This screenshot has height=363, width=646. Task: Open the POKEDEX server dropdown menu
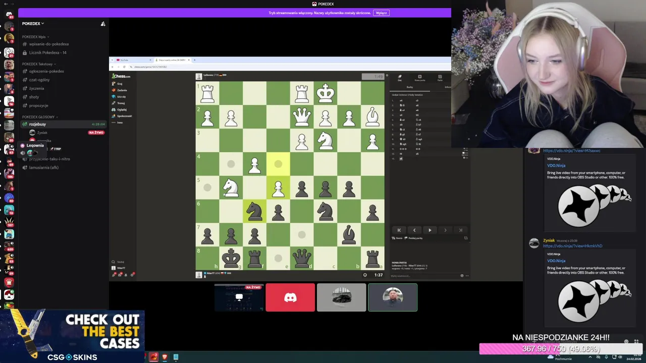pyautogui.click(x=33, y=23)
